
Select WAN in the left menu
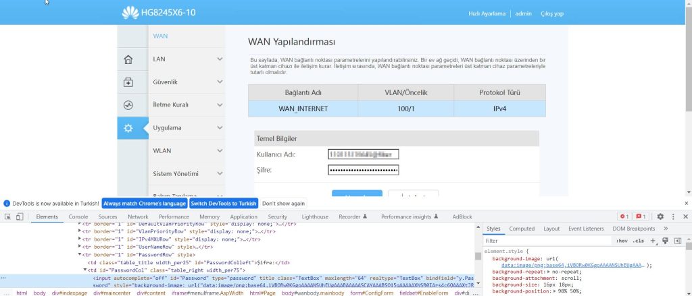click(x=160, y=36)
